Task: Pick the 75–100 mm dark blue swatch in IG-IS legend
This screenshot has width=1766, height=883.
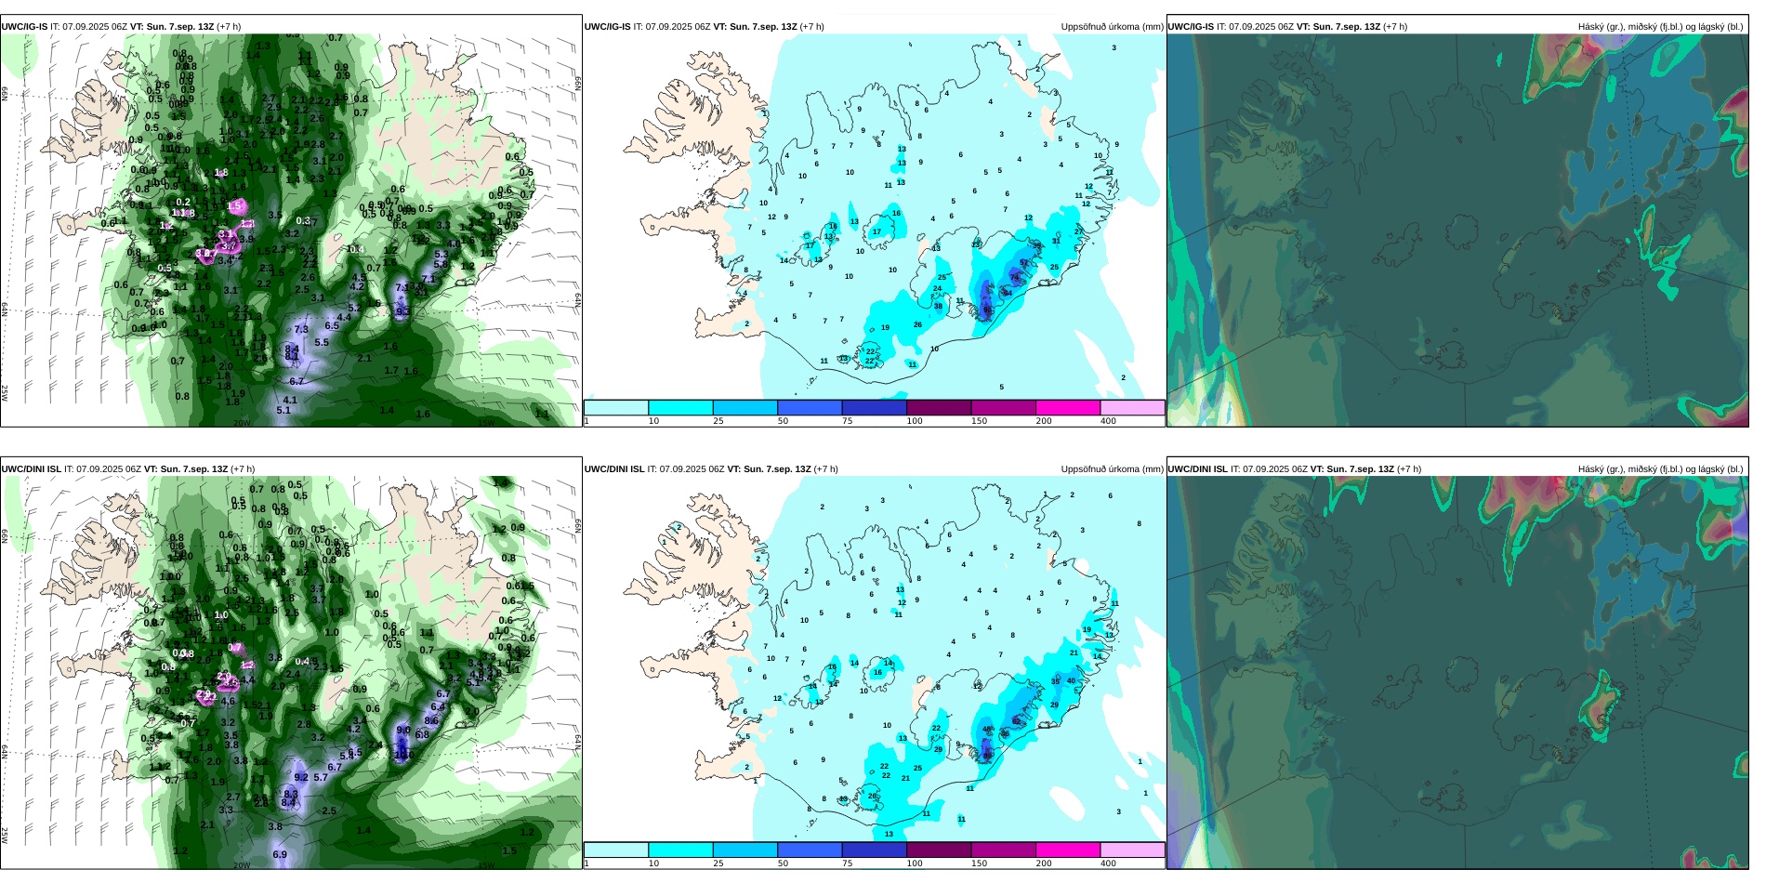Action: tap(875, 407)
